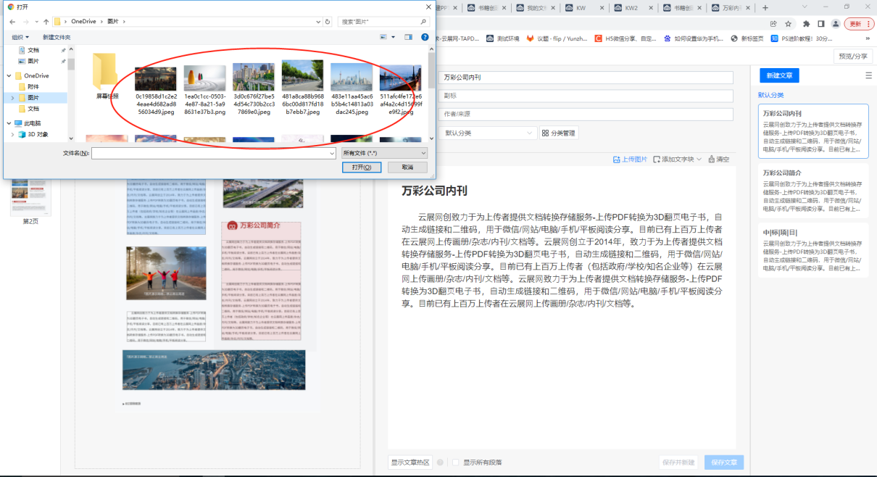
Task: Go up one folder level in dialog
Action: tap(46, 22)
